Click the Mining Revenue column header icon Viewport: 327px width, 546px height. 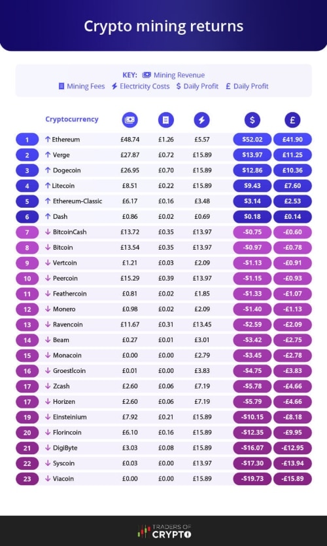pos(130,120)
